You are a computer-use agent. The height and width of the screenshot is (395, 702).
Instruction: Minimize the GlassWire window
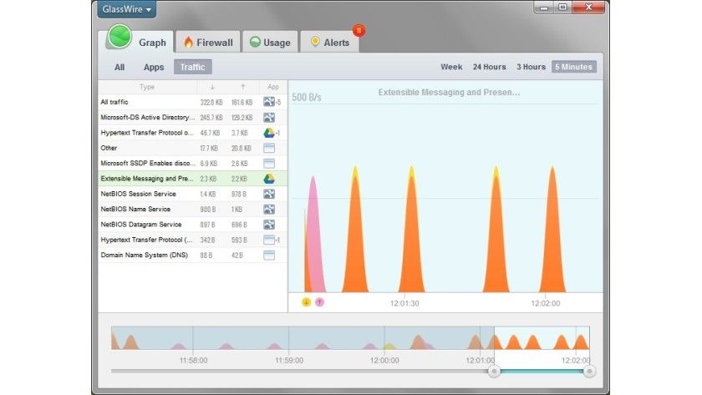(x=544, y=8)
